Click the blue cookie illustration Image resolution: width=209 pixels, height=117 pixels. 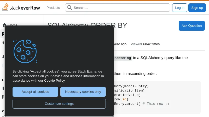click(25, 51)
